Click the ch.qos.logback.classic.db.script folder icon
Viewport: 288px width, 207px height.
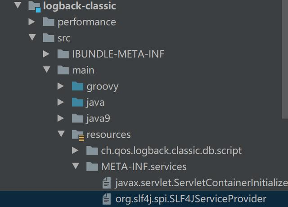(x=92, y=150)
